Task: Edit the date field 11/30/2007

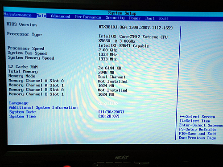Action: click(x=111, y=112)
